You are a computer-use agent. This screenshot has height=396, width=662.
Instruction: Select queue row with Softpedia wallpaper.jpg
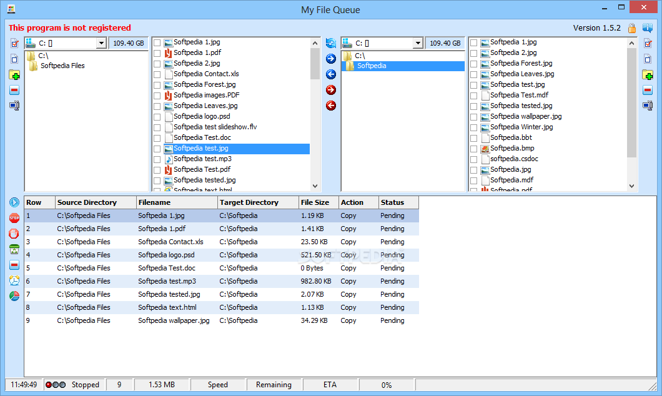click(x=222, y=320)
